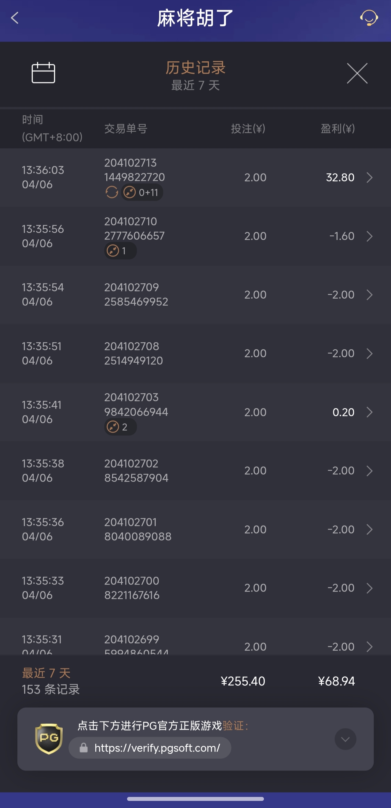Tap the badge labeled 1 on 13:35:56 record

(120, 251)
